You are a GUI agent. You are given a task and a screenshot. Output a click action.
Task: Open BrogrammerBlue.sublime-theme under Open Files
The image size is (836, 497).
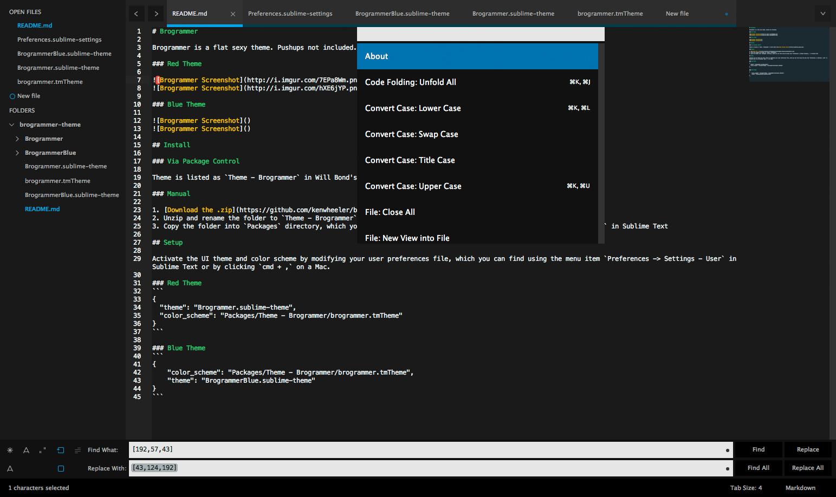tap(64, 54)
